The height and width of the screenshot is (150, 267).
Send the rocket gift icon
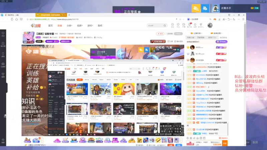tap(146, 140)
